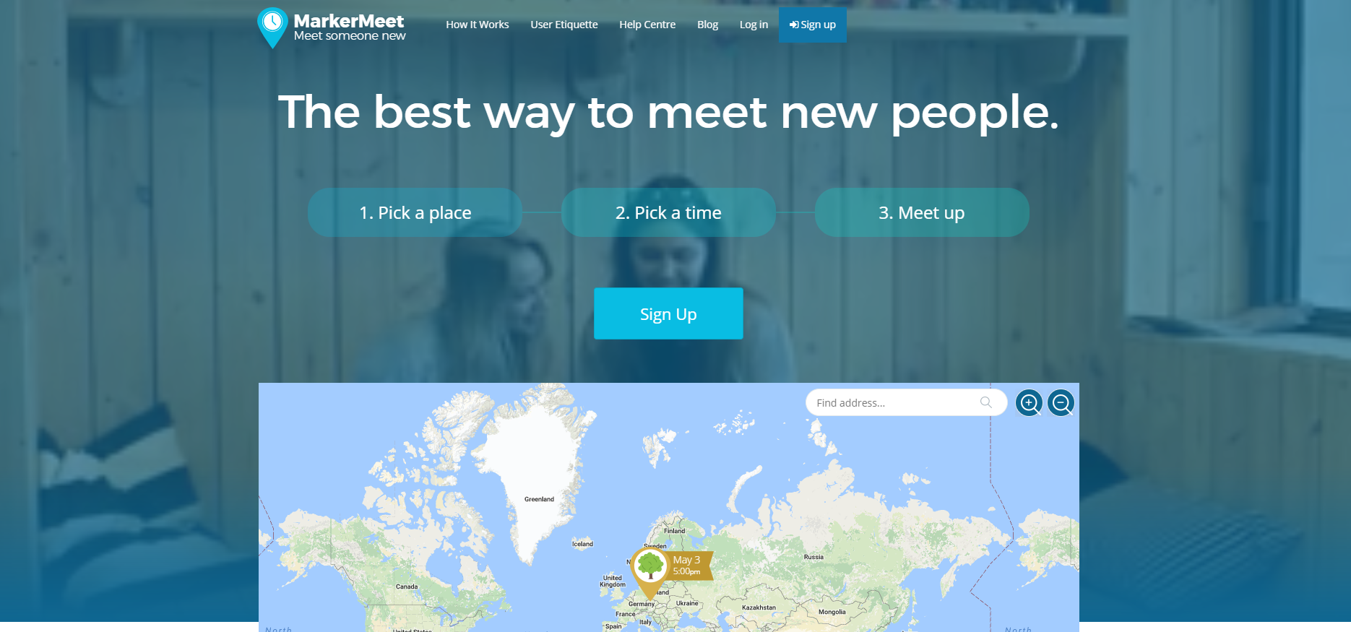The width and height of the screenshot is (1351, 632).
Task: Click the search magnifier in address box
Action: click(x=986, y=402)
